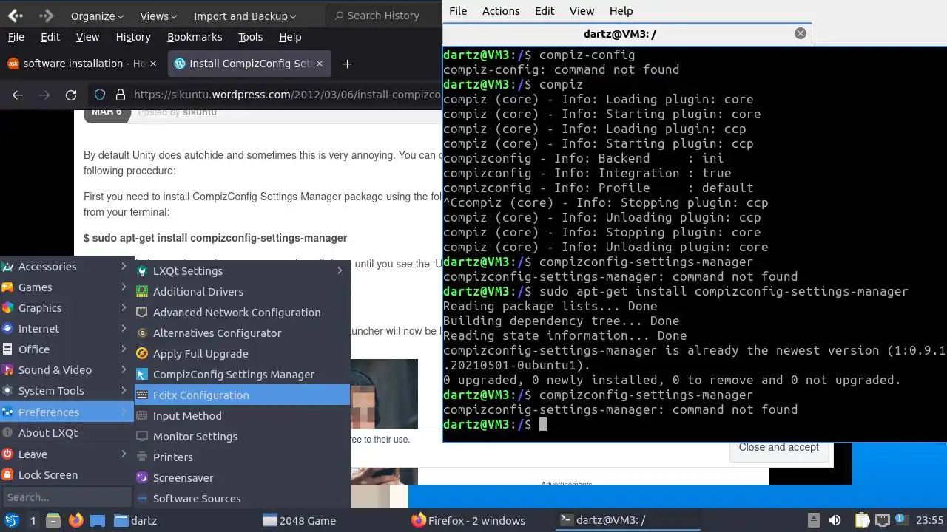Image resolution: width=947 pixels, height=532 pixels.
Task: Close the Install CompizConfig tab
Action: (320, 64)
